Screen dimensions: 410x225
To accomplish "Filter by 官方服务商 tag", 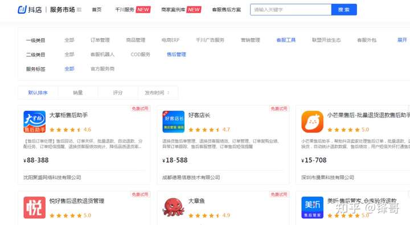I will coord(102,69).
